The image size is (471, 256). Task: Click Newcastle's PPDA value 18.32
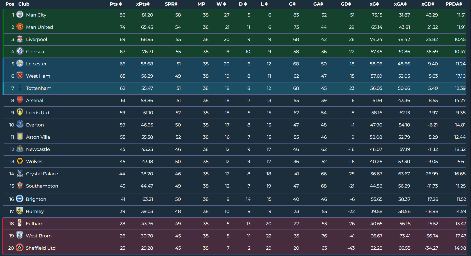tap(460, 149)
